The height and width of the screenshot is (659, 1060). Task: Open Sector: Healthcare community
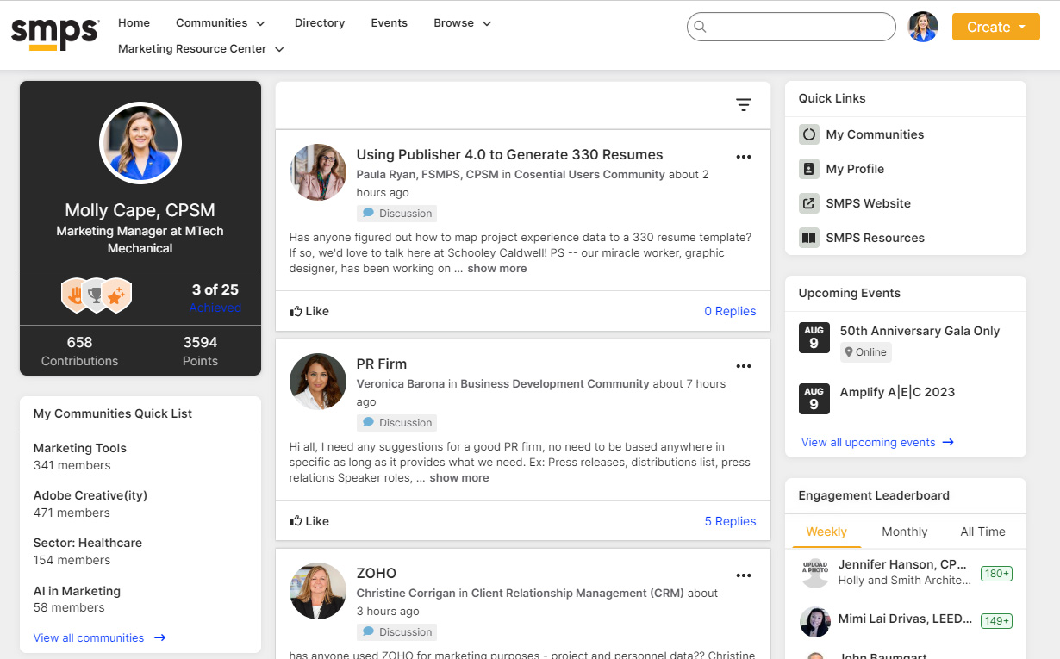88,544
